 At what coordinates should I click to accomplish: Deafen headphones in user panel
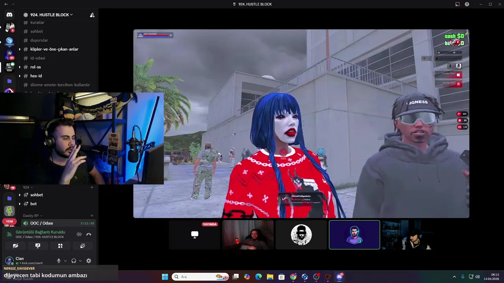click(x=74, y=261)
